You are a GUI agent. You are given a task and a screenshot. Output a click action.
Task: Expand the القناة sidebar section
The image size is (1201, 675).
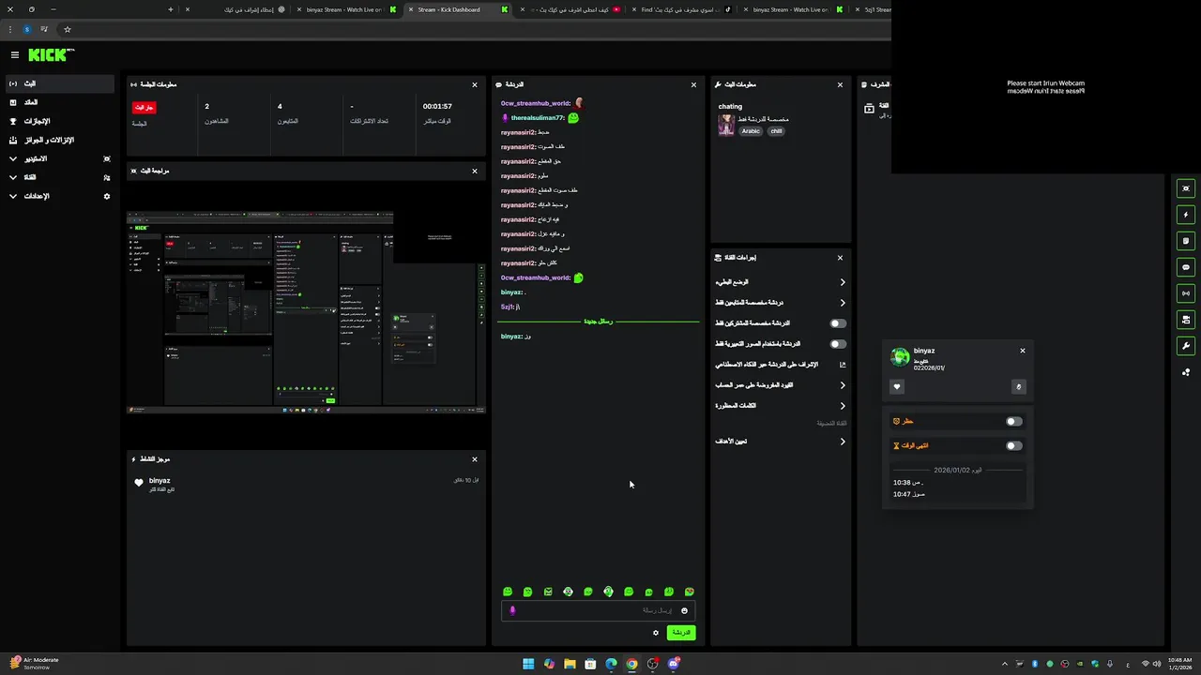tap(60, 177)
